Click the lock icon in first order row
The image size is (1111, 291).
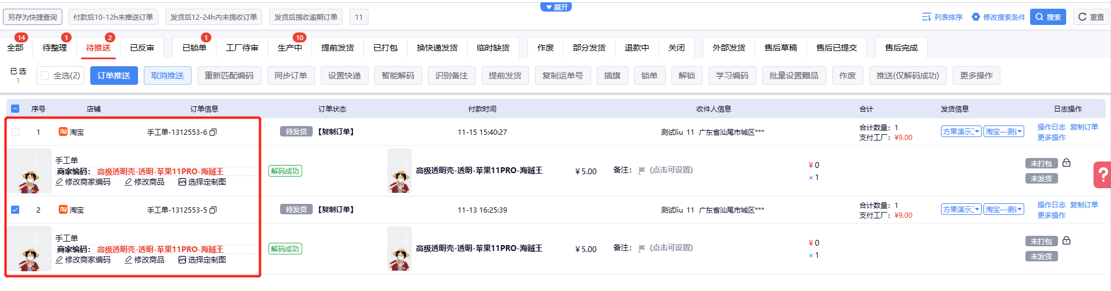[x=1066, y=163]
